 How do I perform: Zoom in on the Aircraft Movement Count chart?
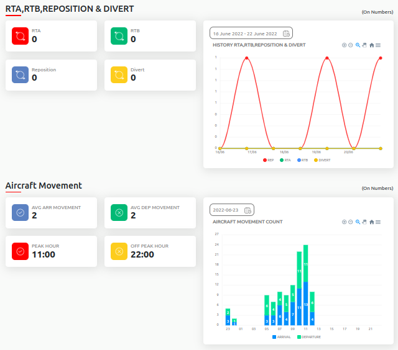point(344,222)
